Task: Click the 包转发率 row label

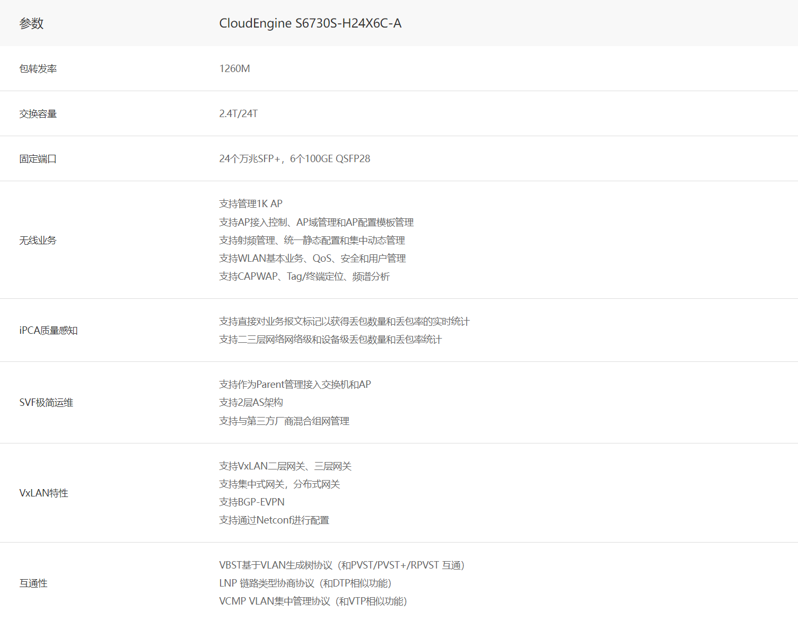Action: pyautogui.click(x=38, y=69)
